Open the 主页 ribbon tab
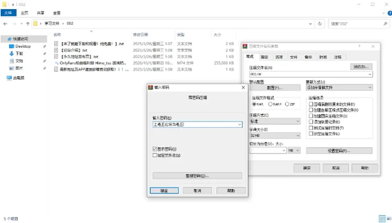The image size is (392, 223). 24,13
